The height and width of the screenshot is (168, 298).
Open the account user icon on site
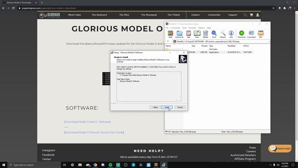(x=257, y=15)
